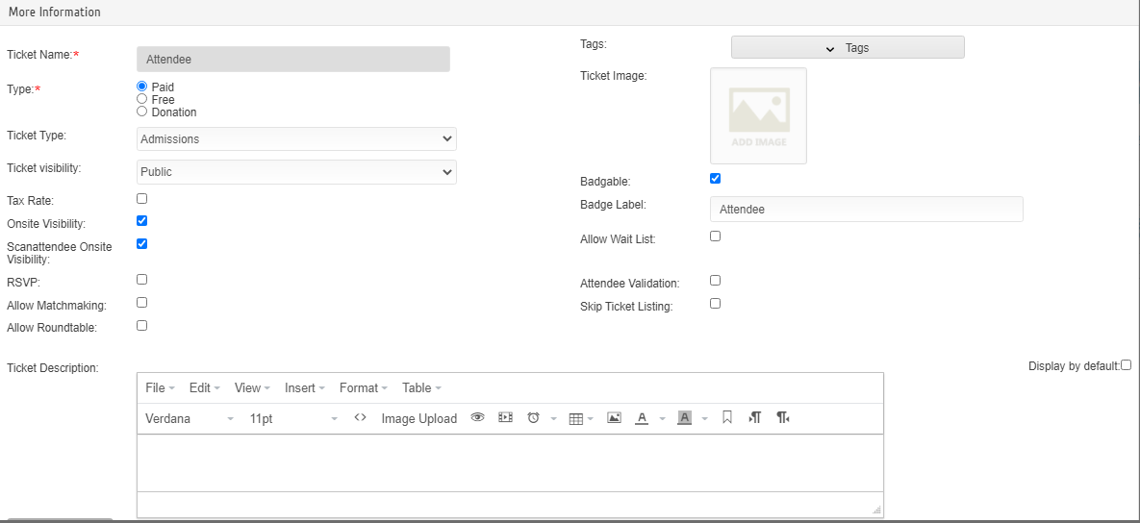The height and width of the screenshot is (523, 1140).
Task: Open Ticket visibility Public dropdown
Action: click(296, 172)
